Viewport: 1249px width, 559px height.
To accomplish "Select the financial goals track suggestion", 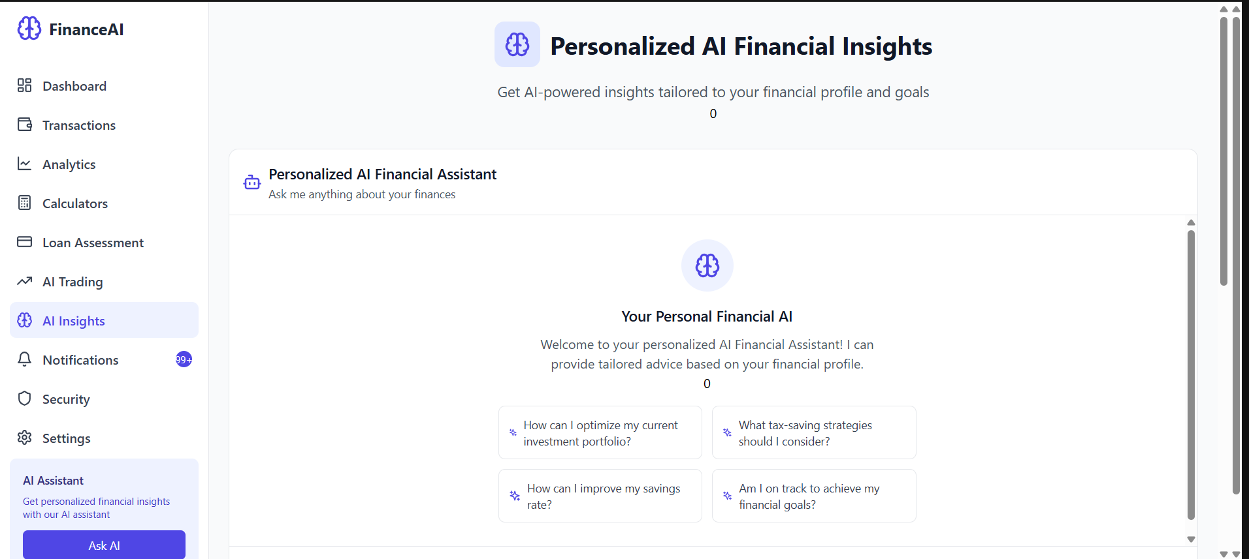I will pyautogui.click(x=813, y=496).
